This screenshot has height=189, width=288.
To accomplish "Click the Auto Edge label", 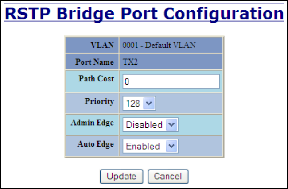I will 95,144.
